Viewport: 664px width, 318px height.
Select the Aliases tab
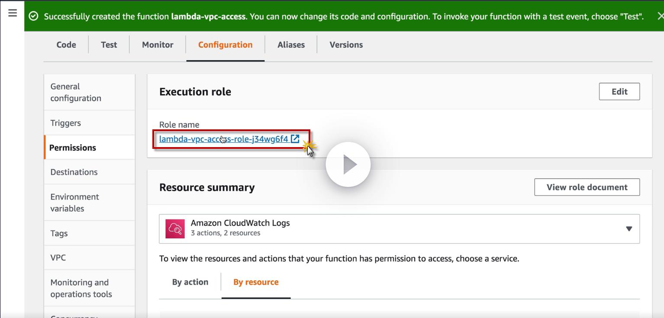click(291, 45)
